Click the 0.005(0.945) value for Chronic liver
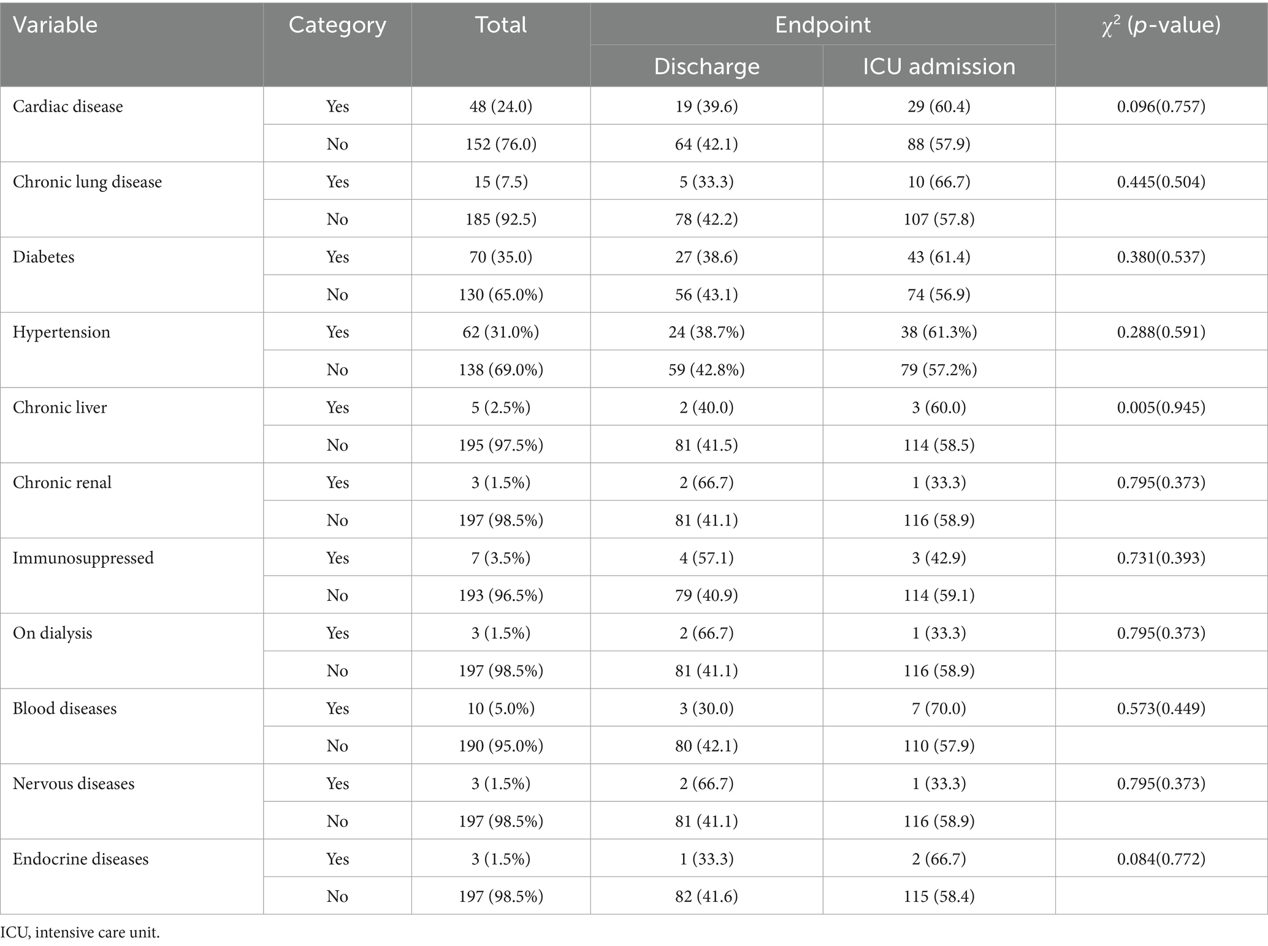 (x=1161, y=408)
